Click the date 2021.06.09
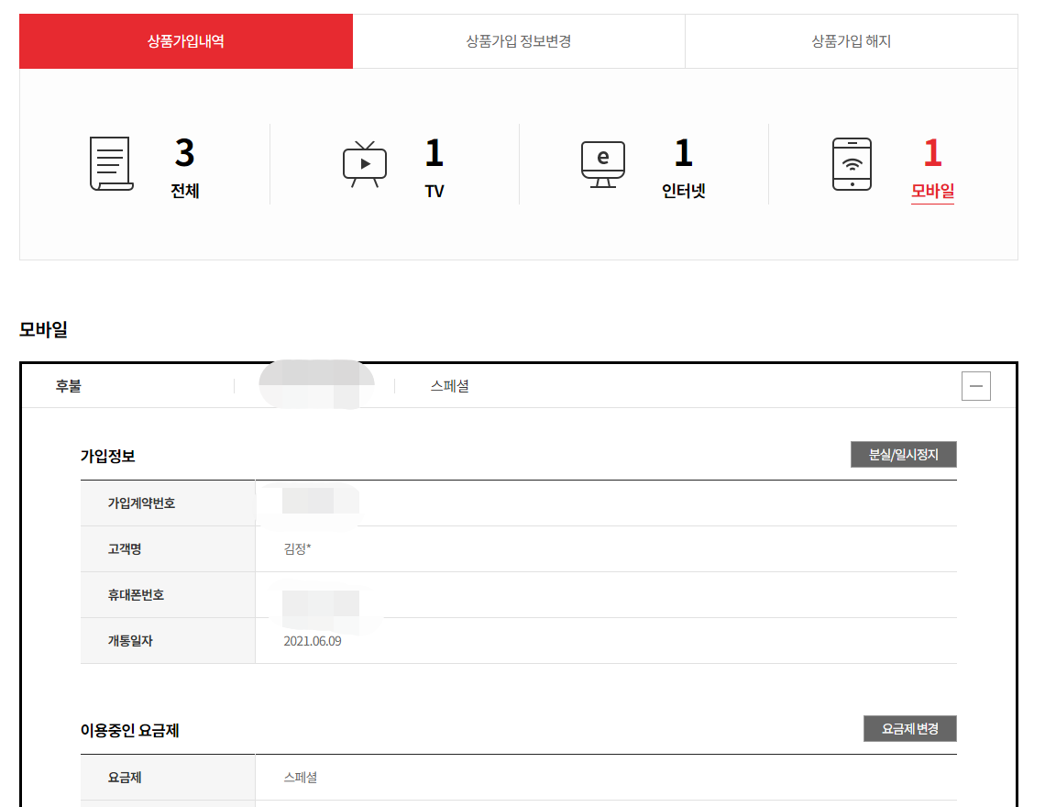The image size is (1056, 807). coord(313,641)
